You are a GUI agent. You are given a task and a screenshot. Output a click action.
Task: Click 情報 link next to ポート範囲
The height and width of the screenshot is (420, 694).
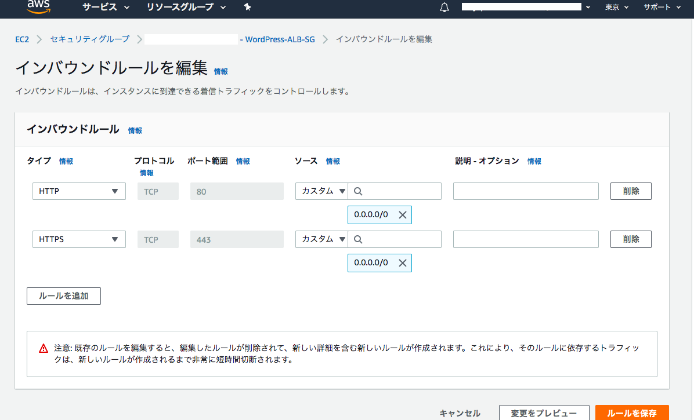[243, 162]
